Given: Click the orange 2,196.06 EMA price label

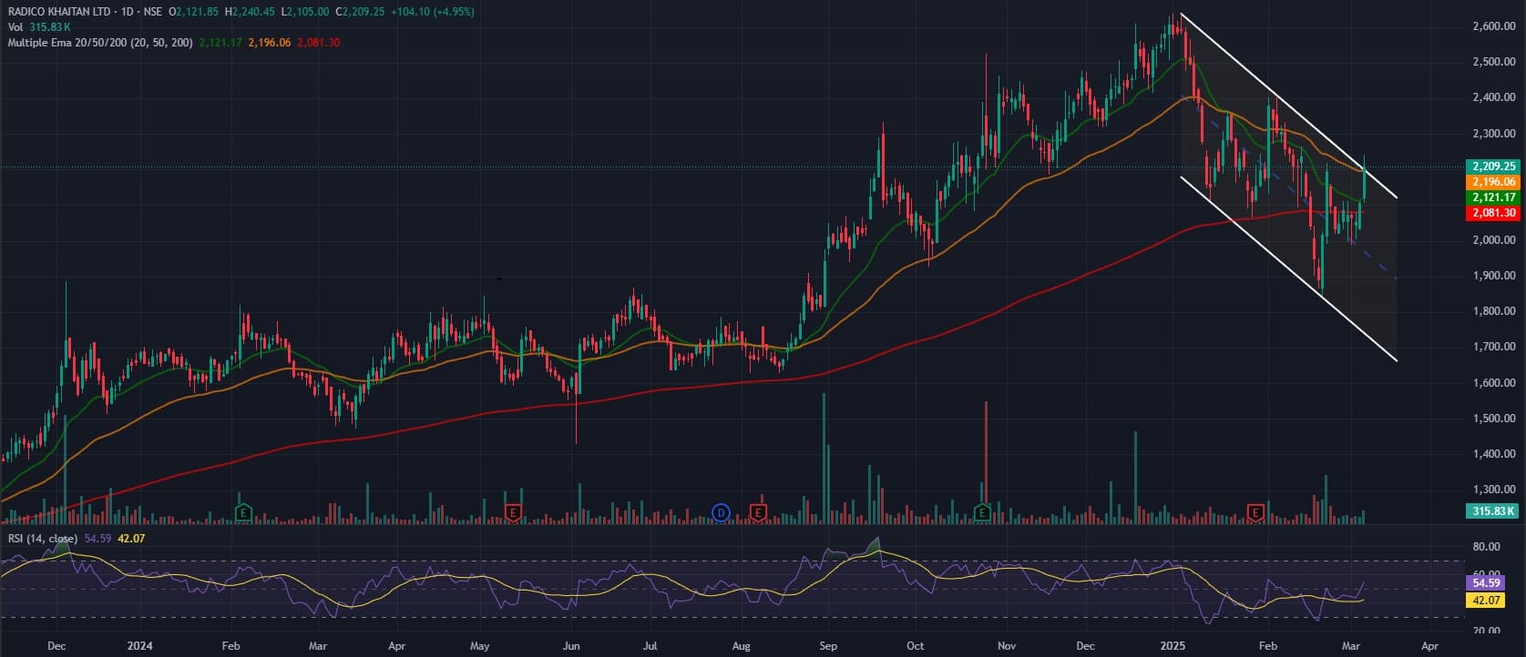Looking at the screenshot, I should pyautogui.click(x=1493, y=182).
